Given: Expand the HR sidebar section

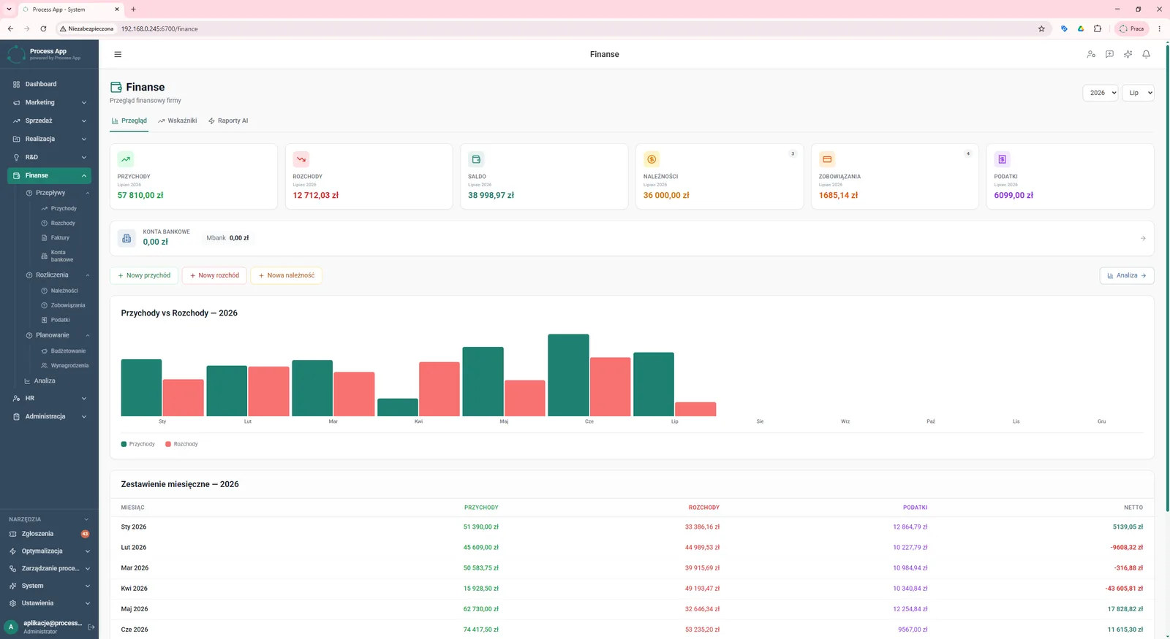Looking at the screenshot, I should coord(49,398).
